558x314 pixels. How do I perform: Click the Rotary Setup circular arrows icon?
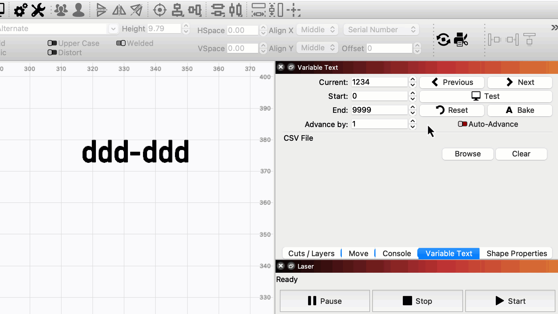(x=443, y=40)
